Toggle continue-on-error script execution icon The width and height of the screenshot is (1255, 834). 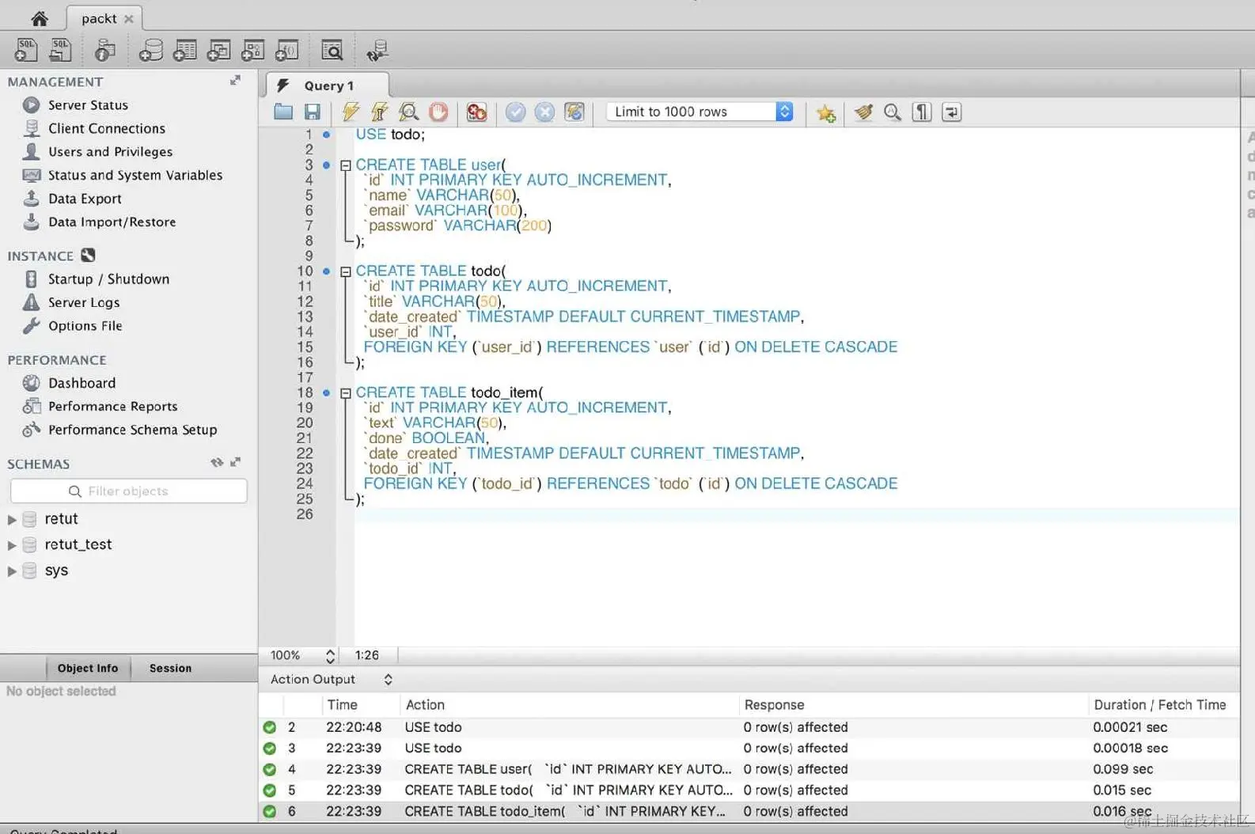pos(476,112)
